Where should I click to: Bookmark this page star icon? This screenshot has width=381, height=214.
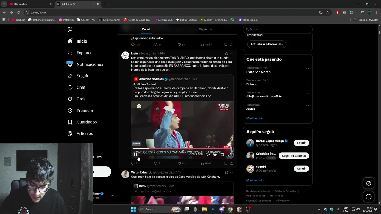[327, 12]
